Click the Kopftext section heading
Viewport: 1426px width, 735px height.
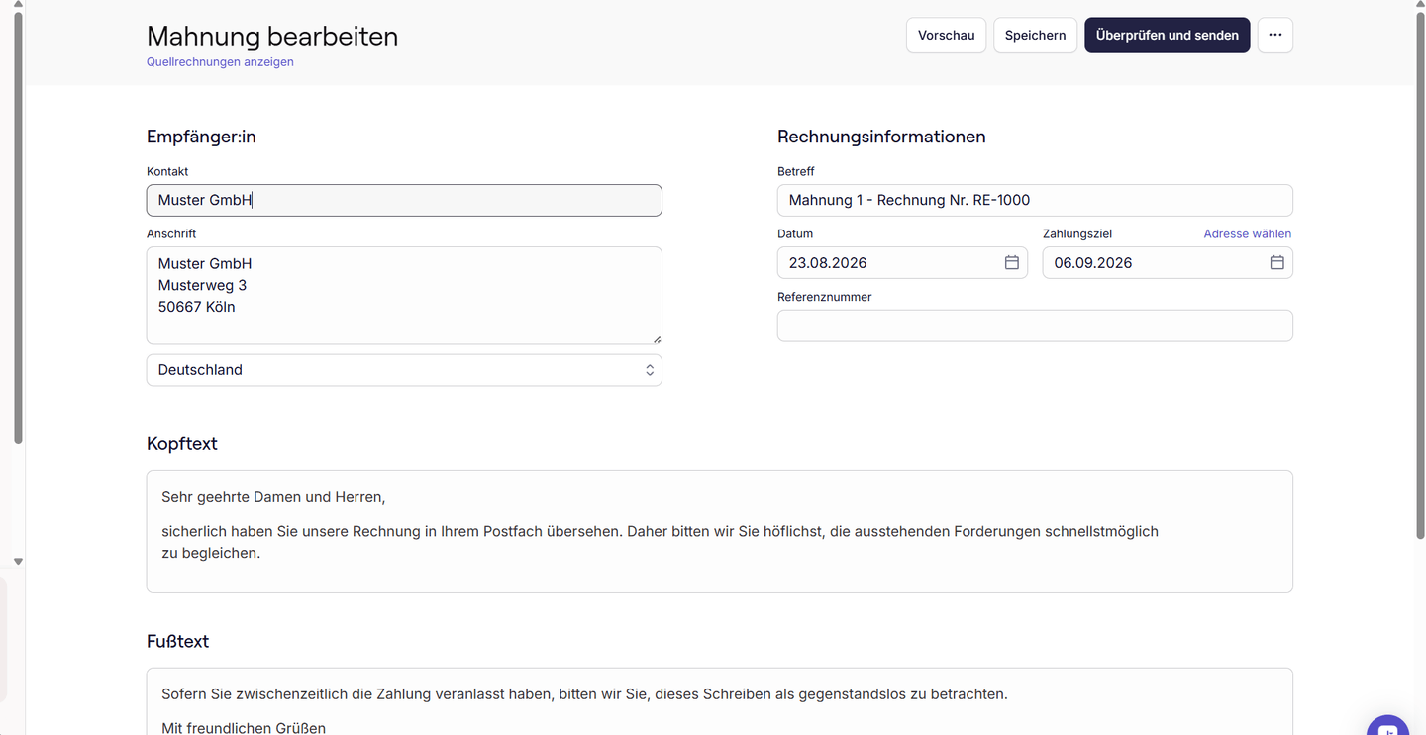pyautogui.click(x=182, y=443)
